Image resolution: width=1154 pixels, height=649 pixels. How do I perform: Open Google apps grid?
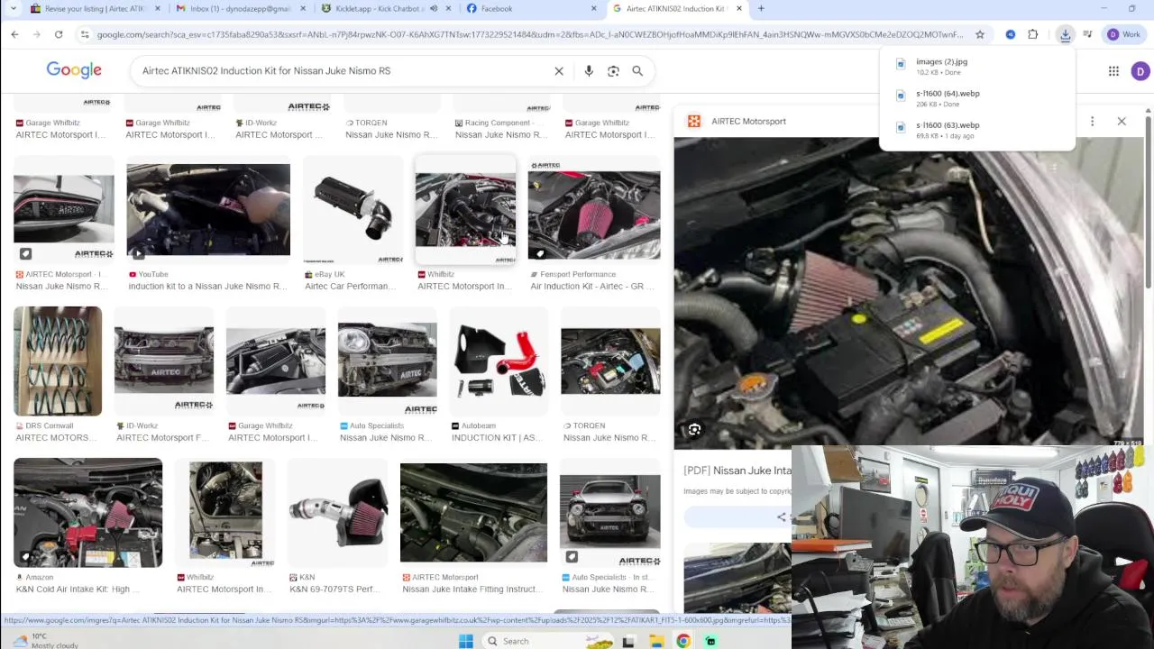tap(1113, 71)
